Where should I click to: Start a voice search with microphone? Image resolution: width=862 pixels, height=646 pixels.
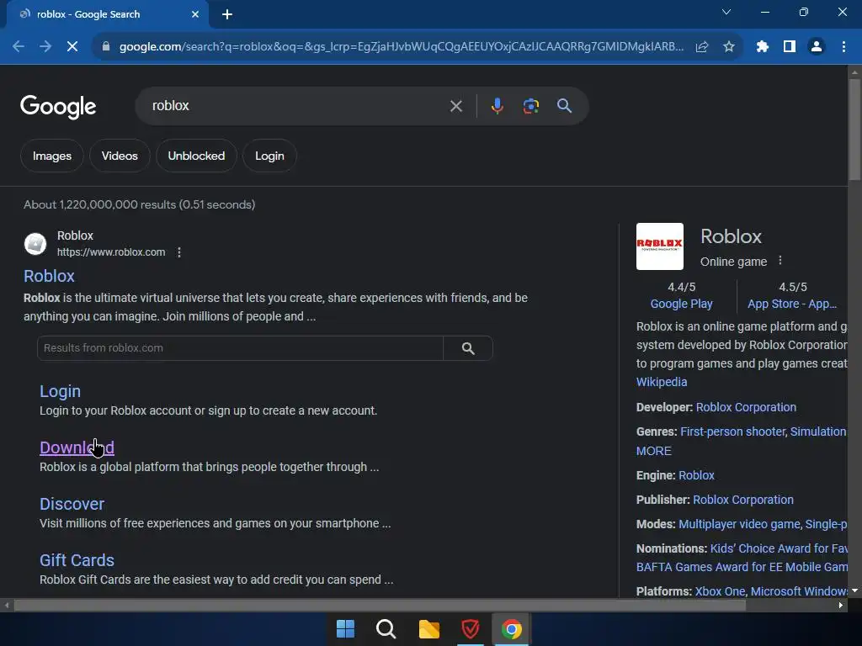[497, 106]
